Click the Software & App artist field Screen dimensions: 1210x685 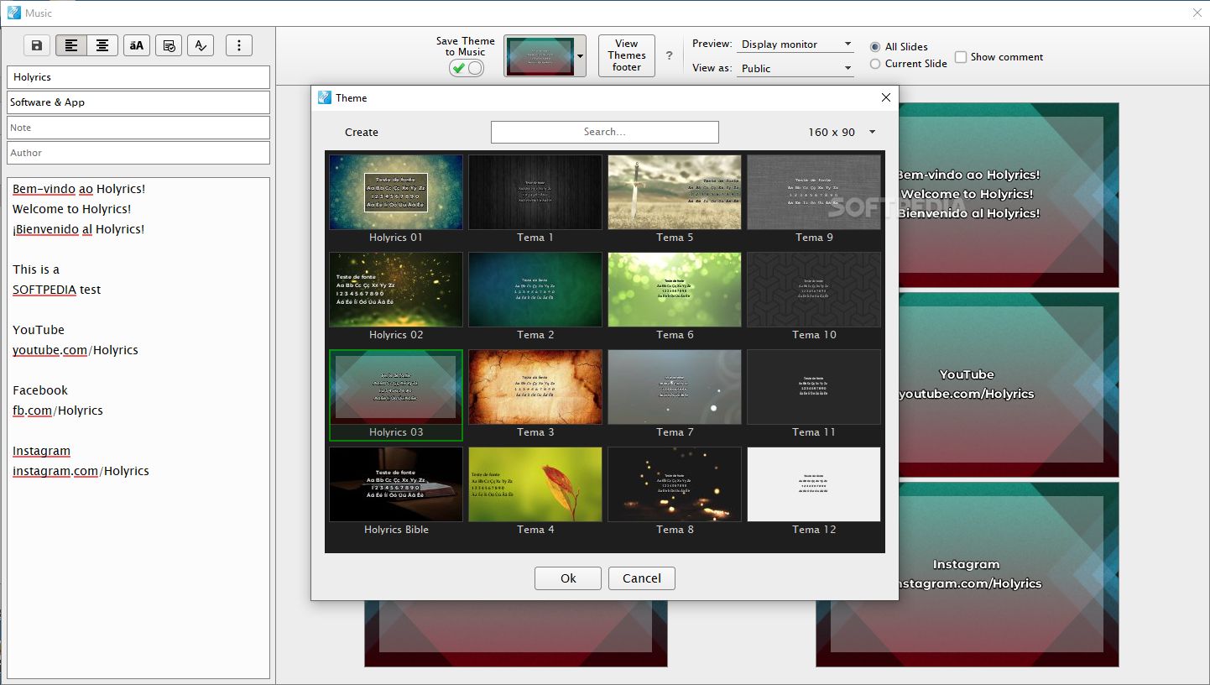pos(138,102)
